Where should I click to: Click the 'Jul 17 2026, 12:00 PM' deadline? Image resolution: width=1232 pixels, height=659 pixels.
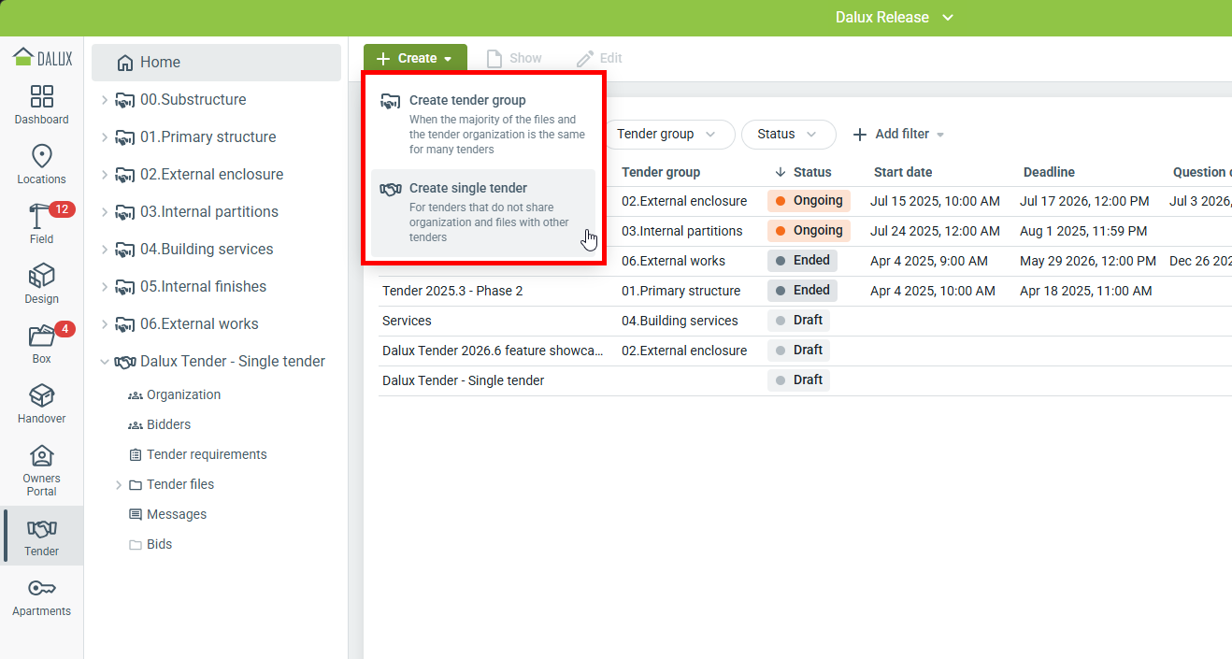[x=1084, y=201]
